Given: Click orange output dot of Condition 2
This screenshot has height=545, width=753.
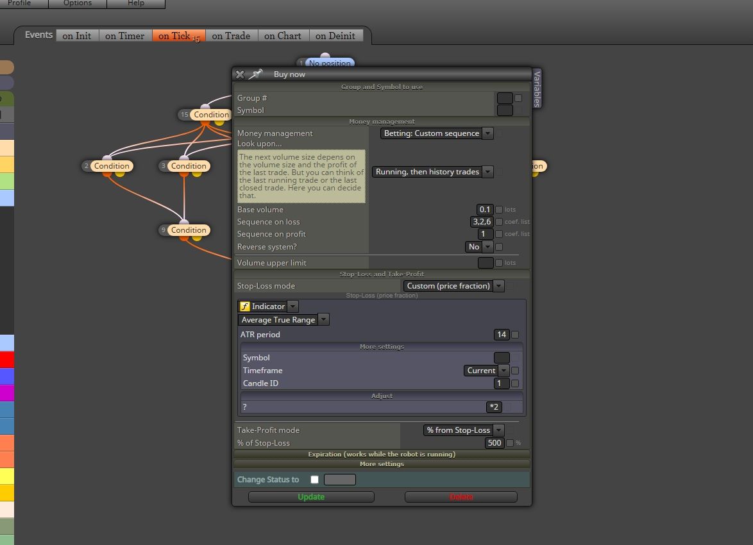Looking at the screenshot, I should (x=107, y=173).
